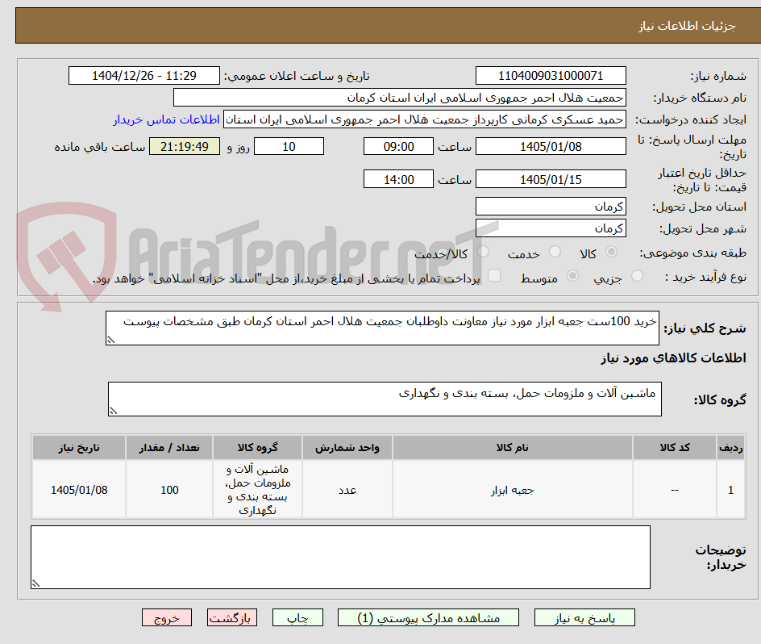
Task: Click the -- item code cell
Action: click(x=675, y=490)
